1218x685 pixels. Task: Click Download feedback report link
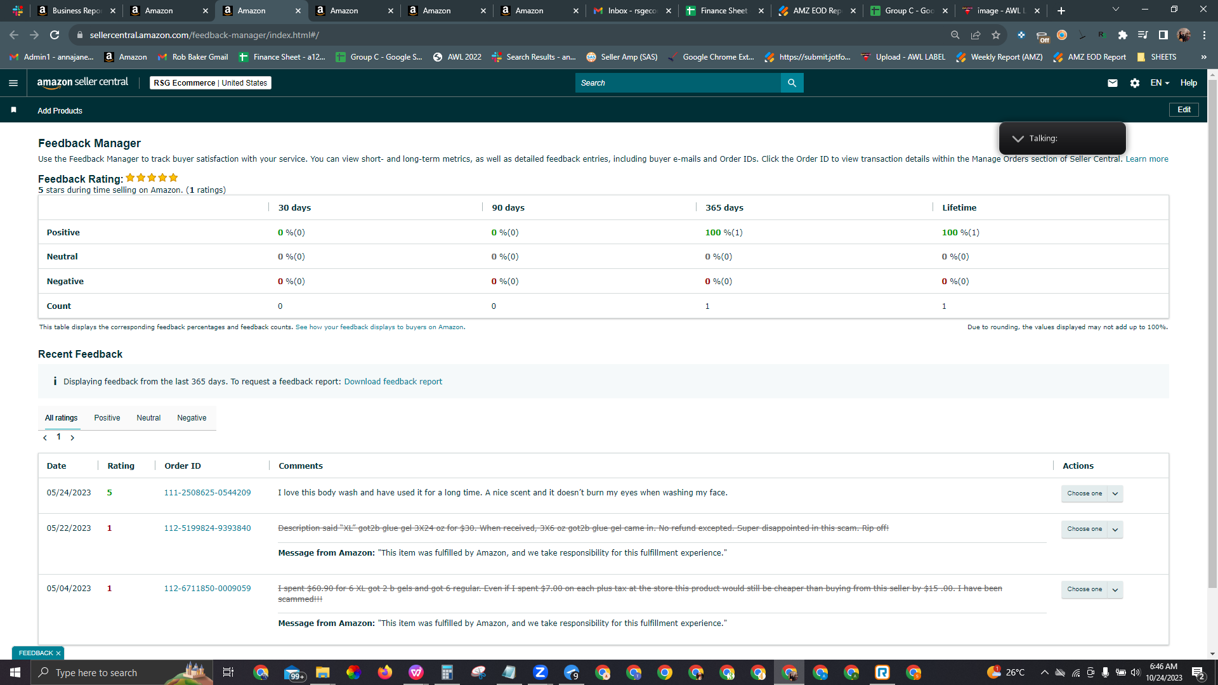pos(393,382)
